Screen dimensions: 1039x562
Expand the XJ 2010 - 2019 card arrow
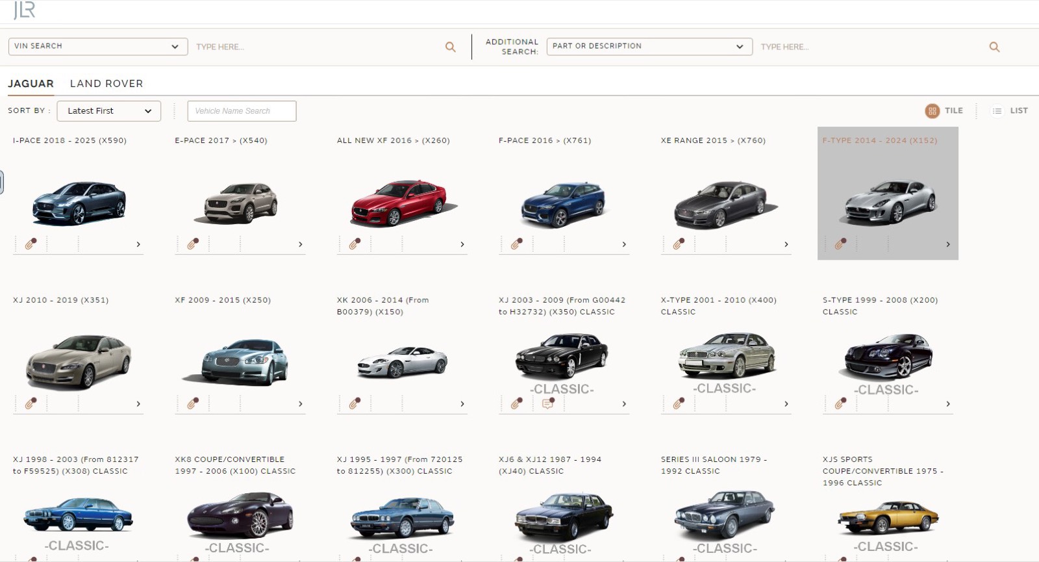(x=138, y=404)
